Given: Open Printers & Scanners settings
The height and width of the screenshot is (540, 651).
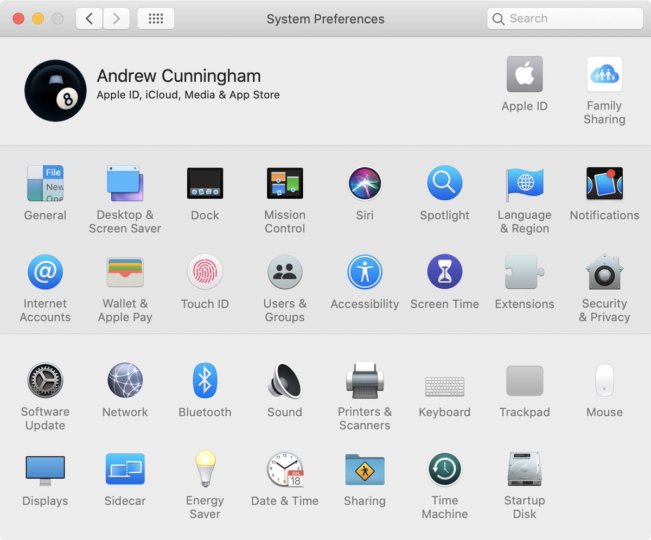Looking at the screenshot, I should 365,380.
